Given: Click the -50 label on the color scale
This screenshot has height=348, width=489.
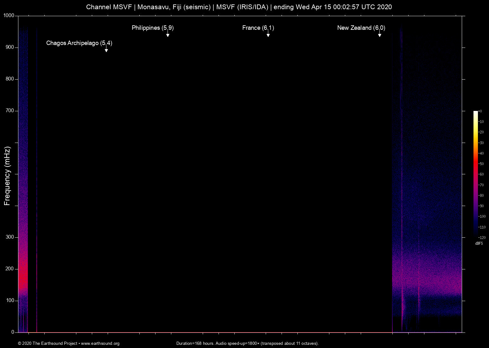Looking at the screenshot, I should [481, 164].
